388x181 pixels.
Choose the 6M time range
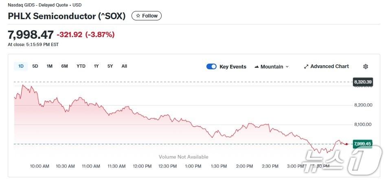click(64, 66)
